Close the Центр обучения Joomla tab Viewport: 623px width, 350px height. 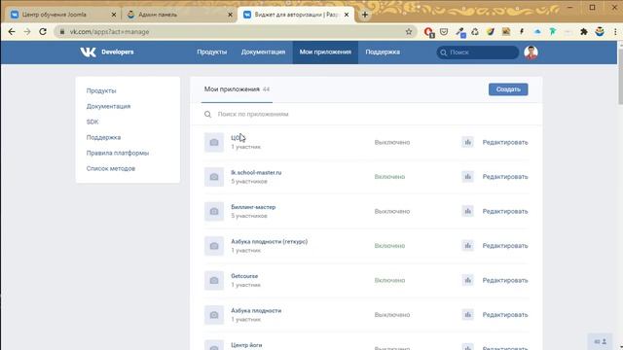click(114, 15)
